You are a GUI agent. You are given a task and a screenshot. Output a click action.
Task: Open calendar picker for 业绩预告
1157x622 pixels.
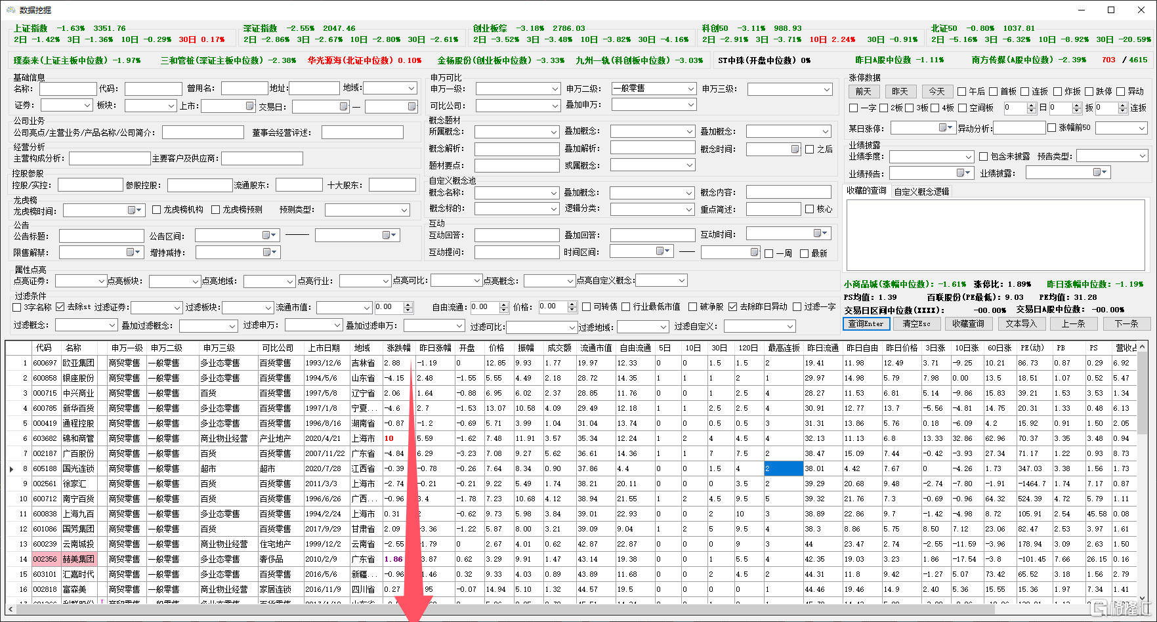pyautogui.click(x=964, y=173)
